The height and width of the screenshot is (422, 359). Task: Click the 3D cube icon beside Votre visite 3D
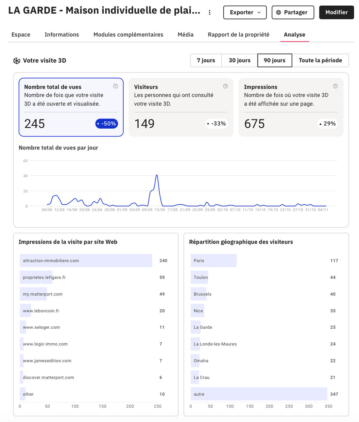tap(17, 61)
